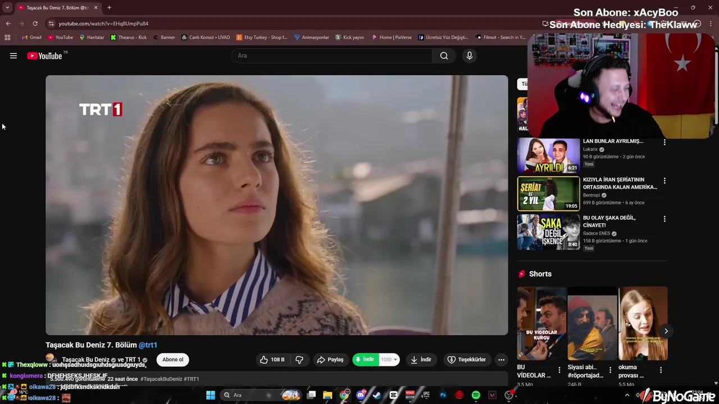Click the green İndir download button

coord(365,360)
